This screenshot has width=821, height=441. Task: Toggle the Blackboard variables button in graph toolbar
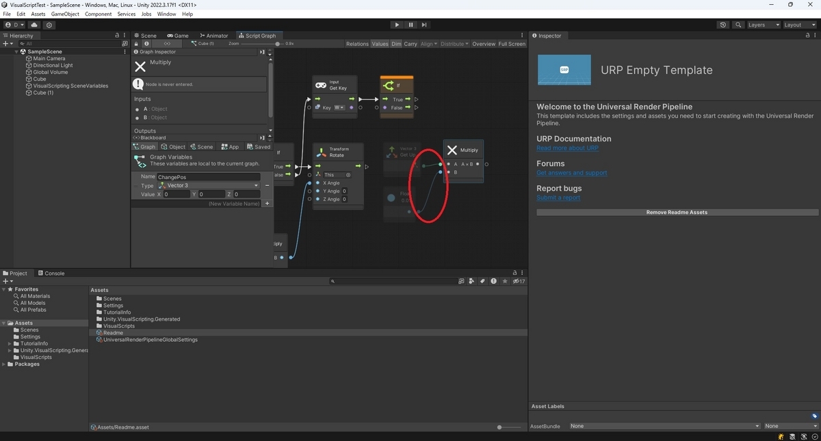(168, 44)
